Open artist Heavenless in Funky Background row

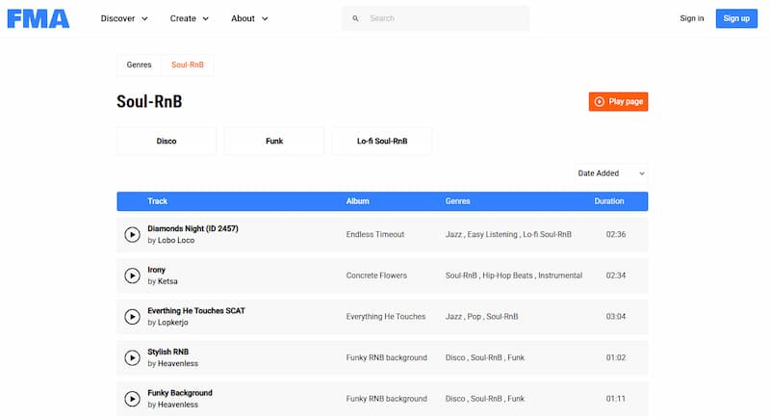[178, 405]
